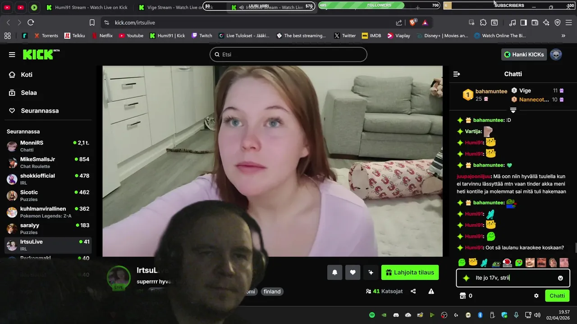Image resolution: width=577 pixels, height=324 pixels.
Task: Click Vige in the gifter leaderboard
Action: tap(525, 90)
